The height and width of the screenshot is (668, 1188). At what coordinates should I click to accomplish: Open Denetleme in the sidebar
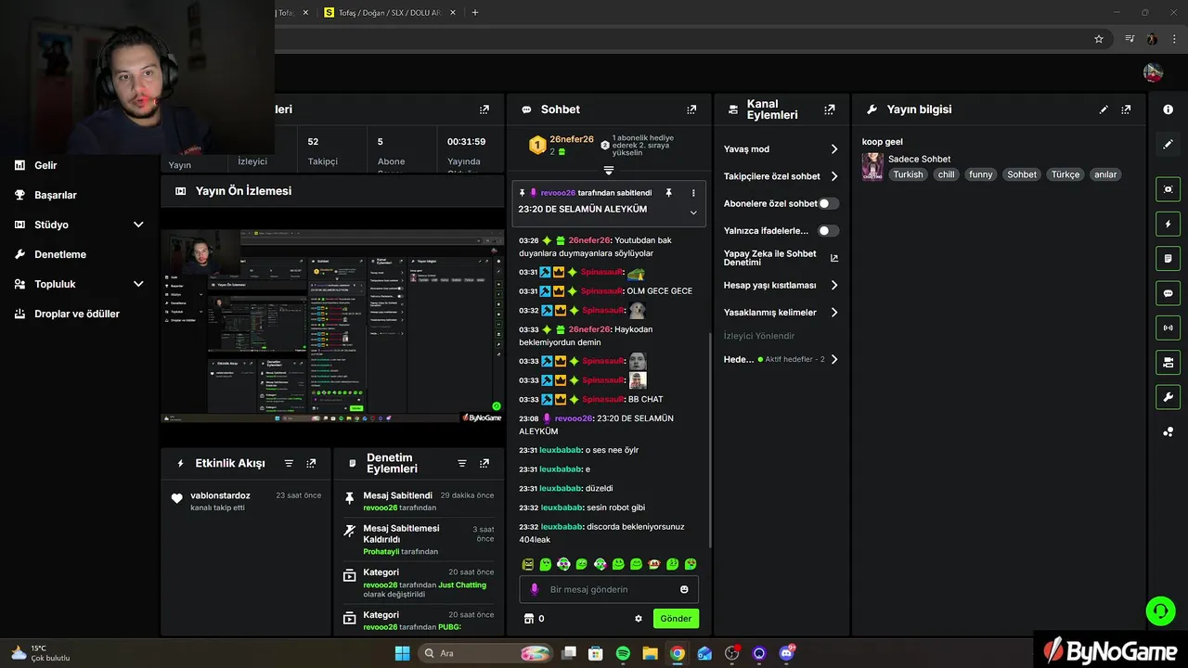click(59, 254)
